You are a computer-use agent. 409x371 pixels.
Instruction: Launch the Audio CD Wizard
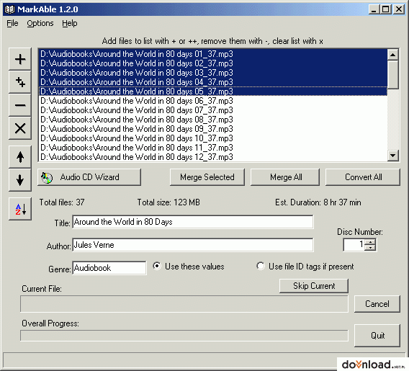(89, 177)
